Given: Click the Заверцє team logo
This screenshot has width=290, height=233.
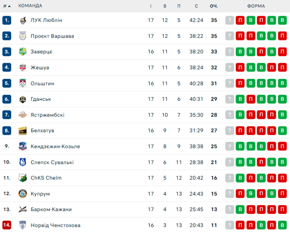Looking at the screenshot, I should pos(23,52).
